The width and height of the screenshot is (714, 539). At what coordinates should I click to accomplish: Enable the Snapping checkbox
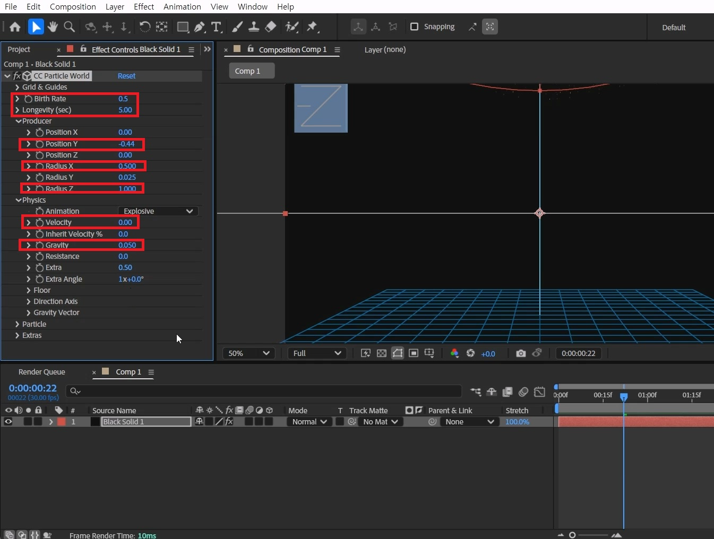tap(415, 27)
